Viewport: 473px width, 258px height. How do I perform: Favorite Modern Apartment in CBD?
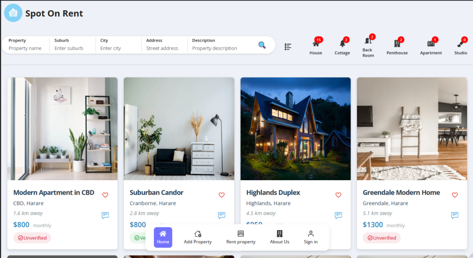click(x=105, y=195)
